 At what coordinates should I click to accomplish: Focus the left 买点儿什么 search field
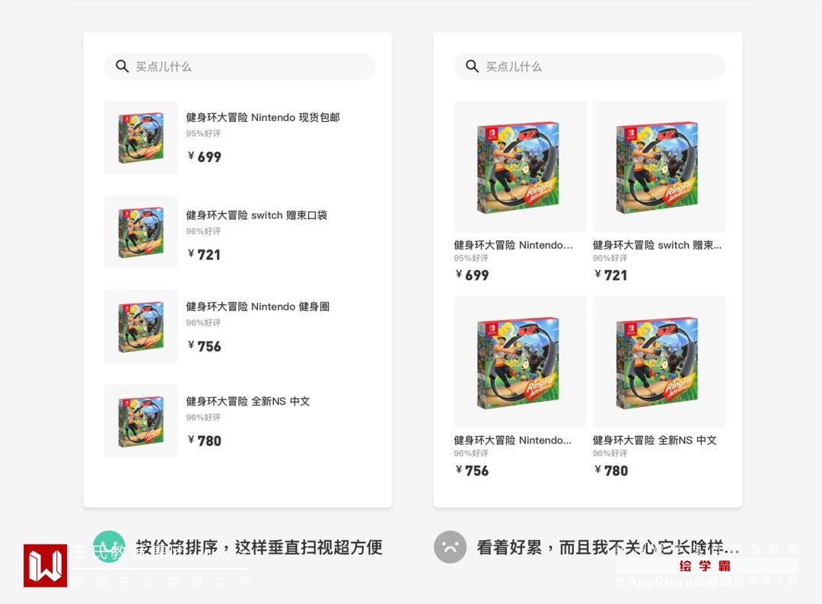click(240, 66)
